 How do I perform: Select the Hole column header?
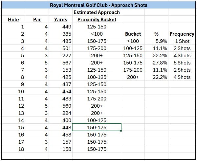pos(13,20)
